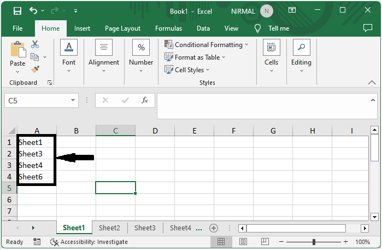Viewport: 382px width, 250px height.
Task: Open the Formulas ribbon tab
Action: coord(168,28)
